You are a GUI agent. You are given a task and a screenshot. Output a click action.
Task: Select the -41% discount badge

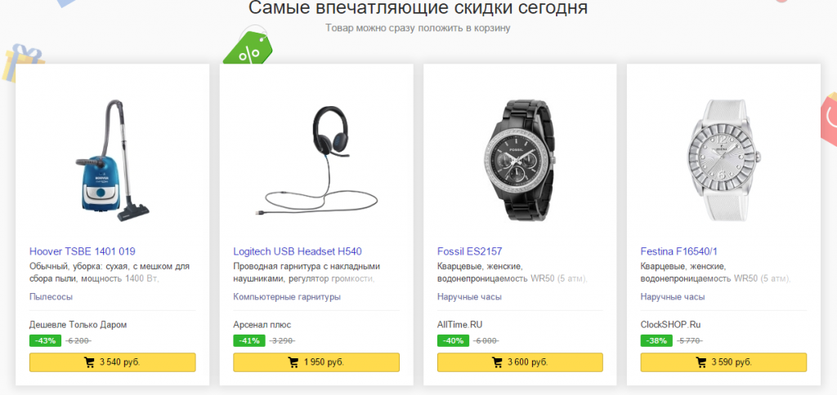(249, 340)
